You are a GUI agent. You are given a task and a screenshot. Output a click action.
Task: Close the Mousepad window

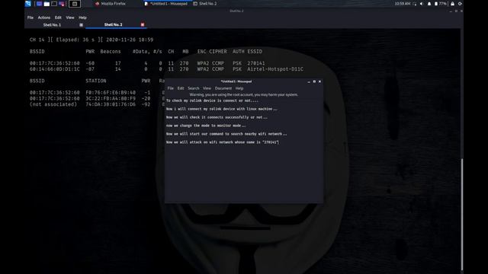tap(319, 81)
